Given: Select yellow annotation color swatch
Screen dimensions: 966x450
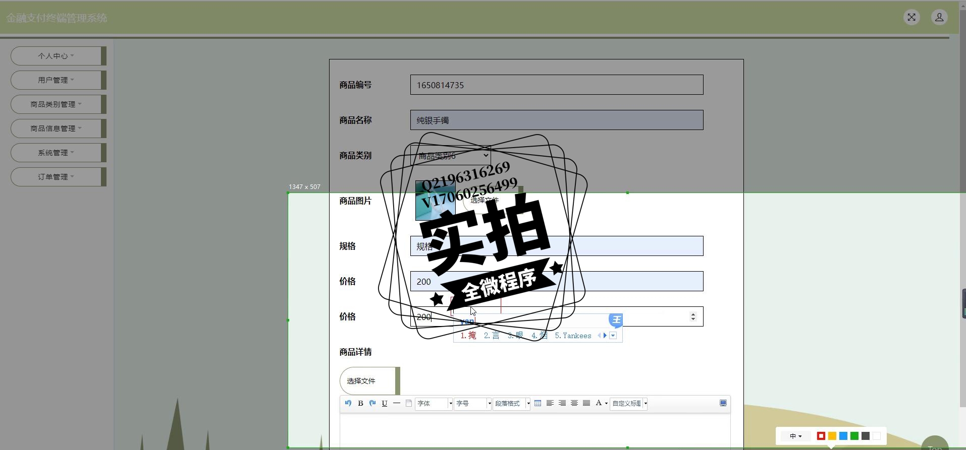Looking at the screenshot, I should click(x=832, y=436).
